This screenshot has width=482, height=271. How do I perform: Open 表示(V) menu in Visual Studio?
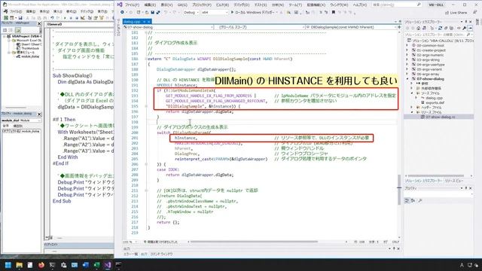166,5
